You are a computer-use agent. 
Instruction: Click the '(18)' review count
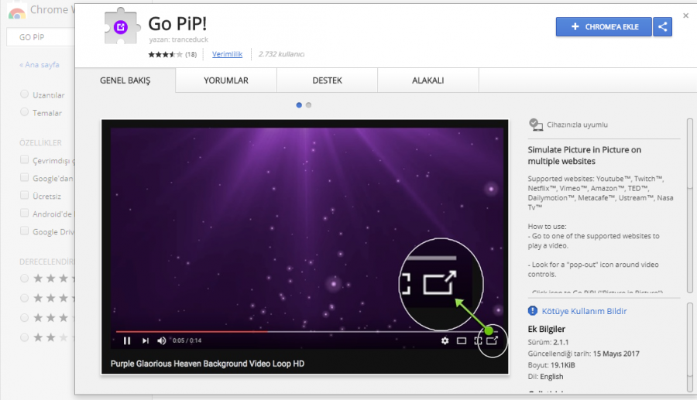tap(191, 54)
